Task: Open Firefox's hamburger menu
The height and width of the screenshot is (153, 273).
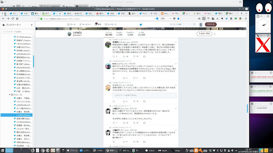Action: click(246, 19)
